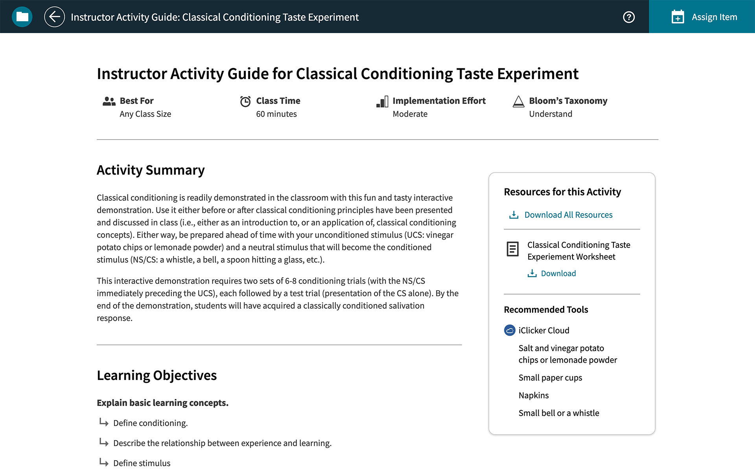
Task: Click the help question mark icon
Action: pos(629,17)
